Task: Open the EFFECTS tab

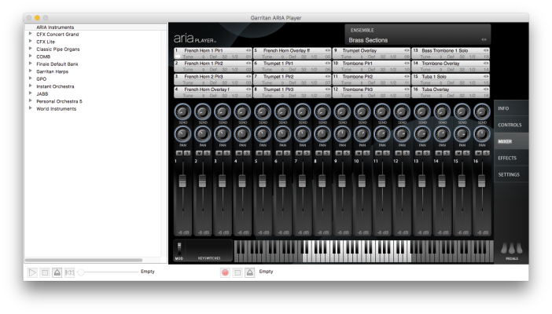Action: 511,158
